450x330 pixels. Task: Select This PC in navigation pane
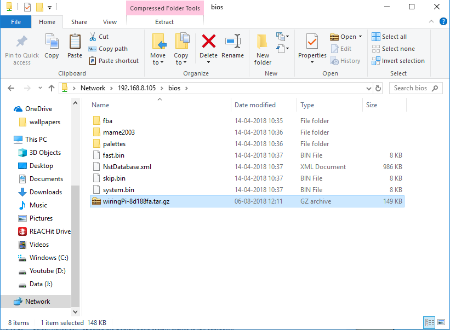[31, 139]
